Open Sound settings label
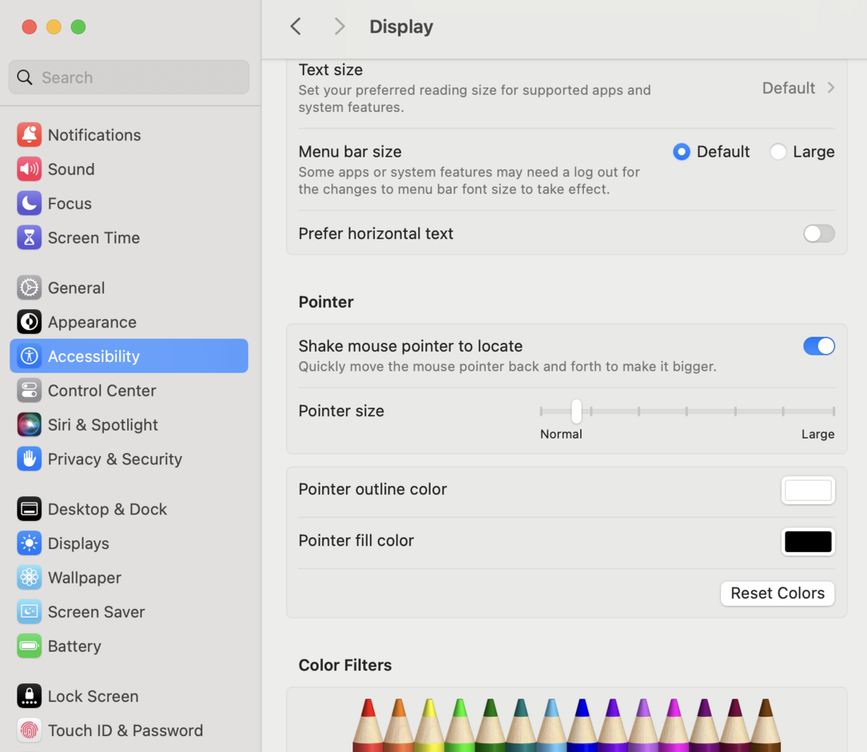 pos(72,169)
